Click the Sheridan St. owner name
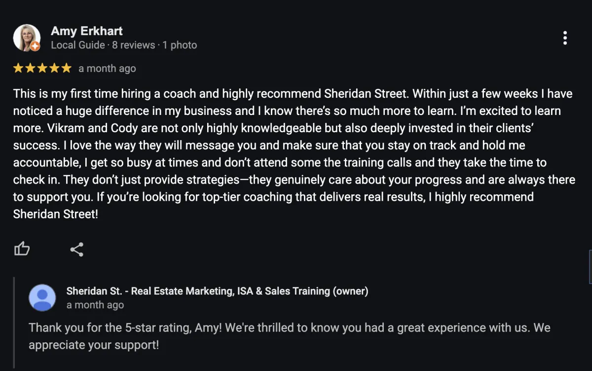The image size is (592, 371). click(x=217, y=291)
